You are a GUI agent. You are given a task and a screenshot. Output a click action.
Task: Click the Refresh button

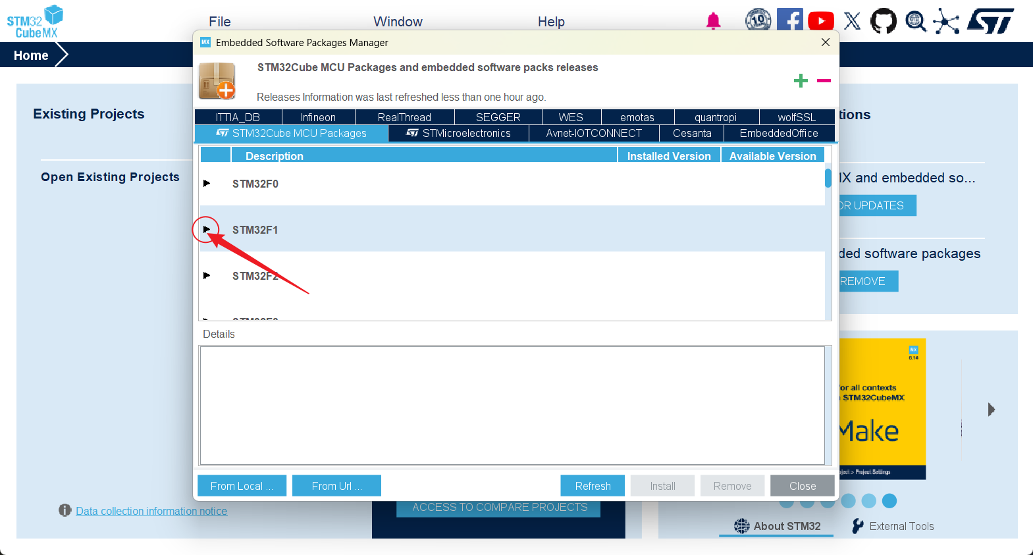tap(593, 486)
